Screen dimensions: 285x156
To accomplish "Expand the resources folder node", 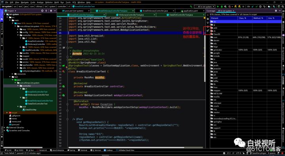I will 12,74.
